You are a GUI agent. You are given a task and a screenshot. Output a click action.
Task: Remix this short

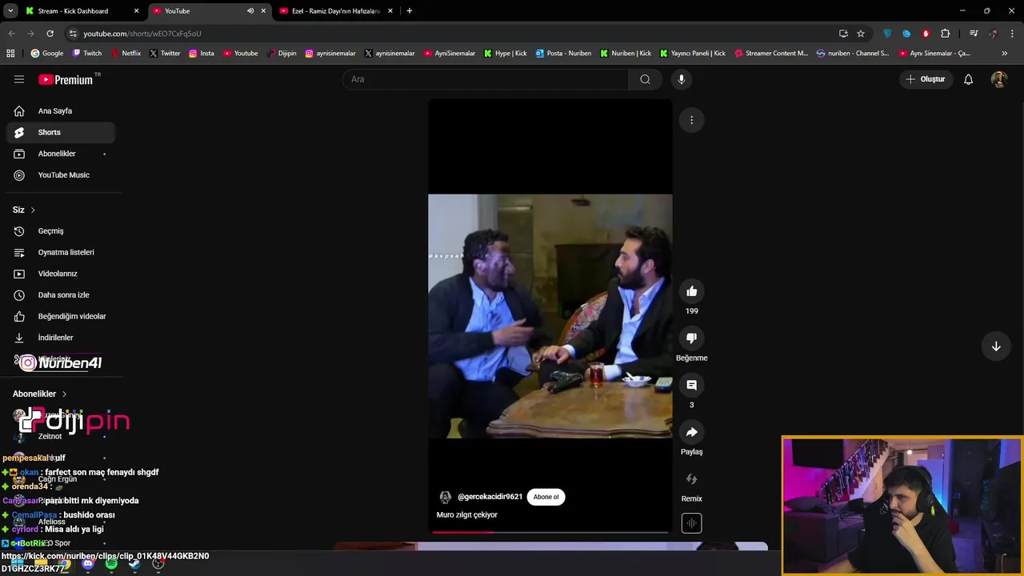[x=692, y=479]
